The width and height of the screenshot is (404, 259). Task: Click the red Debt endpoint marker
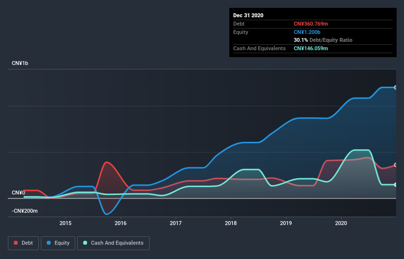pos(396,165)
